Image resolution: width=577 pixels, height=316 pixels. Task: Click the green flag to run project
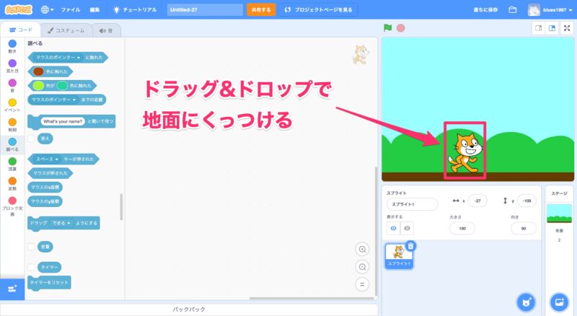387,27
